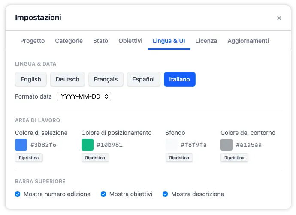Toggle Mostra numero edizione checkbox

click(x=18, y=194)
